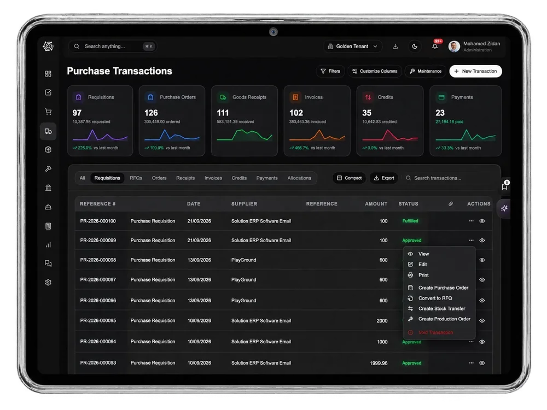Open the bookmark icon on right edge
The image size is (547, 410).
click(505, 186)
